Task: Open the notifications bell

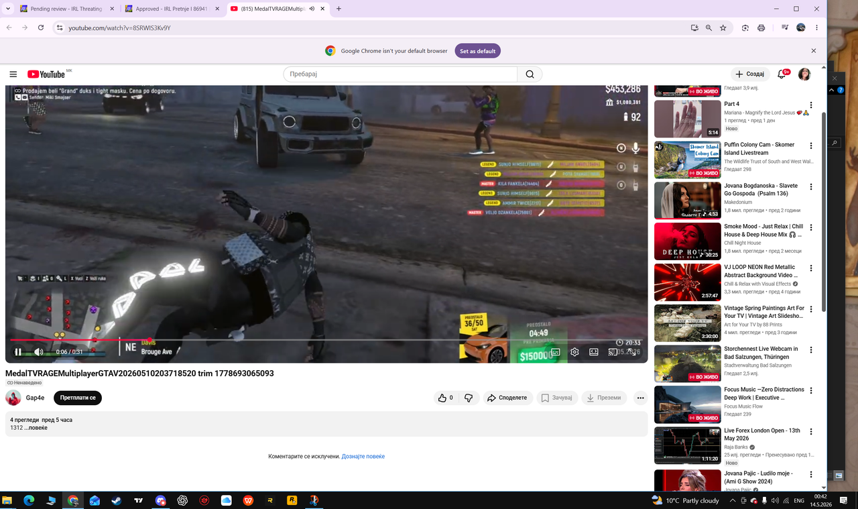Action: coord(782,74)
